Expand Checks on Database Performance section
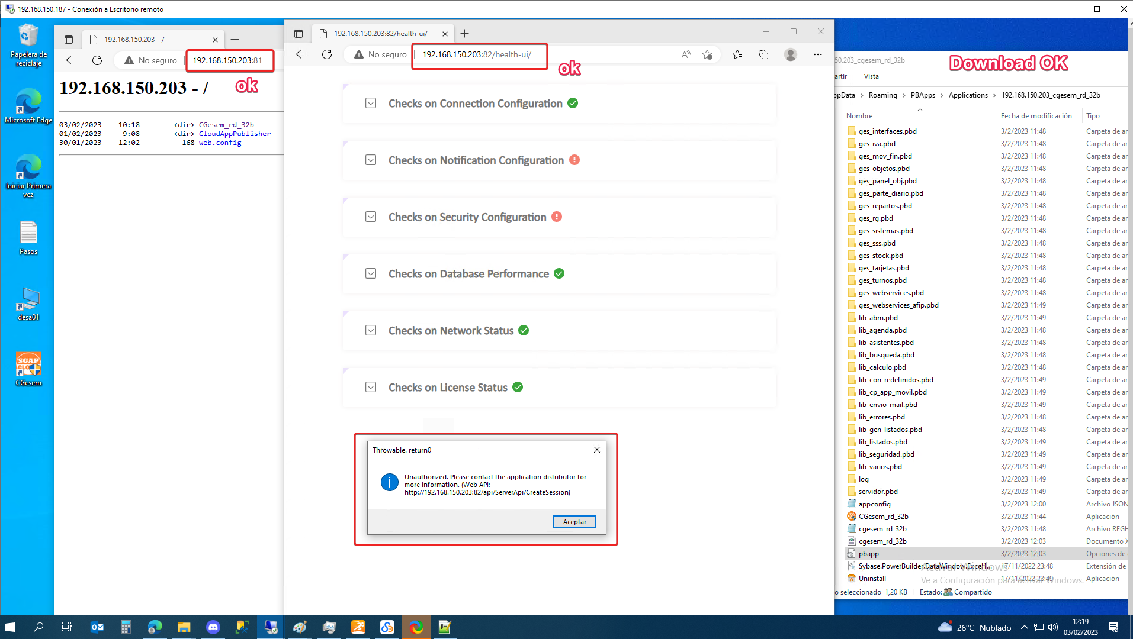 [x=371, y=274]
